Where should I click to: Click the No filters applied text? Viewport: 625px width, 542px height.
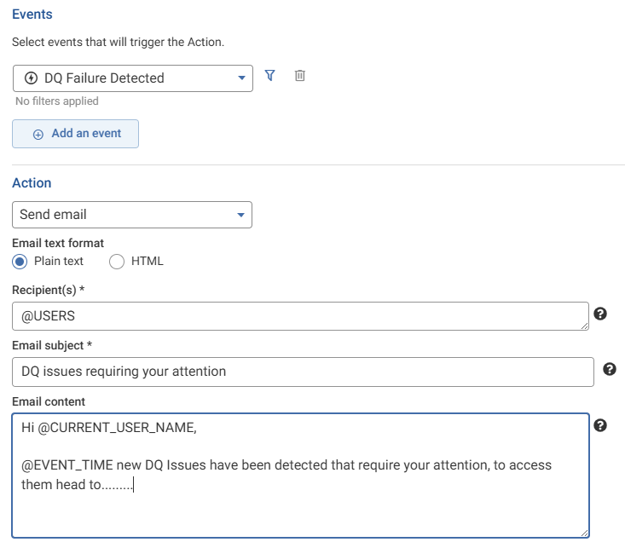click(x=57, y=101)
